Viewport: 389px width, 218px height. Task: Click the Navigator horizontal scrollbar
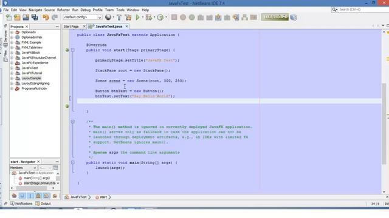click(x=32, y=188)
